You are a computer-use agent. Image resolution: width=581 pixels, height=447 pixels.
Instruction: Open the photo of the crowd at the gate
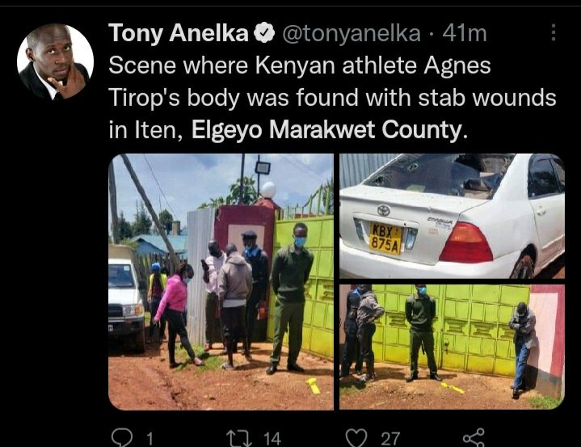coord(221,281)
